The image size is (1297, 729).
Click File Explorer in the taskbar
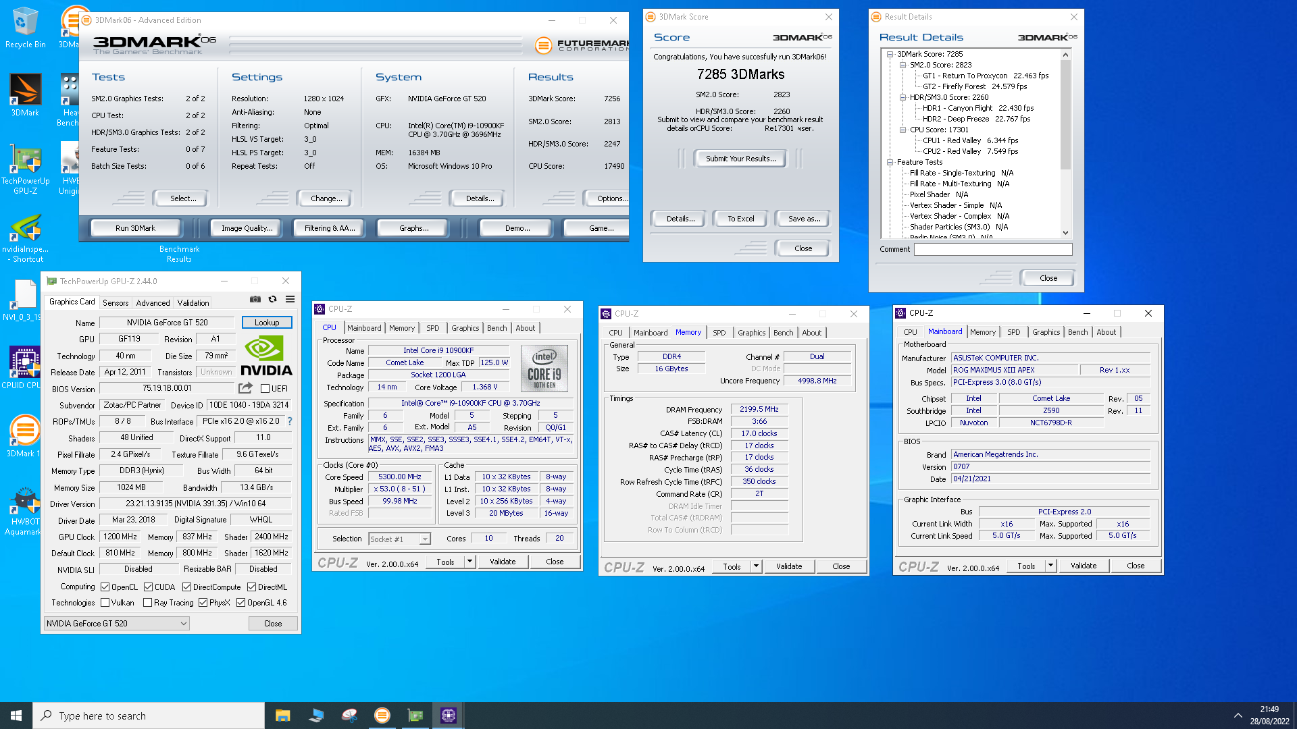tap(283, 715)
